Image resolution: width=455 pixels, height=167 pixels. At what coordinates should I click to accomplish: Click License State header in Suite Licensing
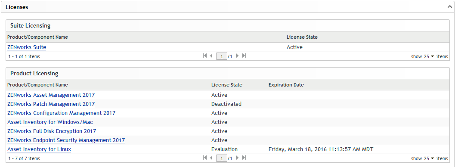click(302, 37)
